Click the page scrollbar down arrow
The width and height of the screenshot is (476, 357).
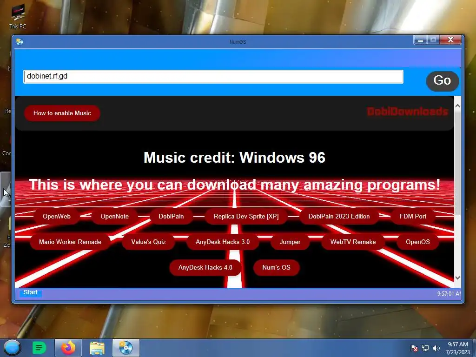457,278
